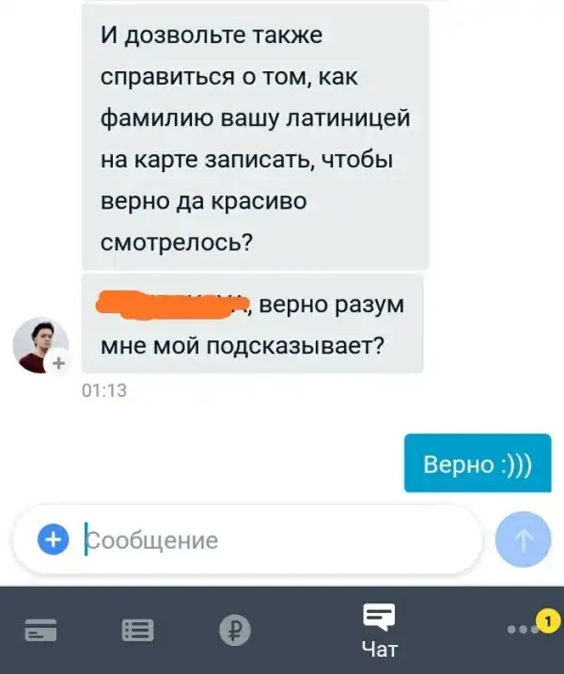
Task: Tap the 01:13 message timestamp
Action: [x=104, y=391]
